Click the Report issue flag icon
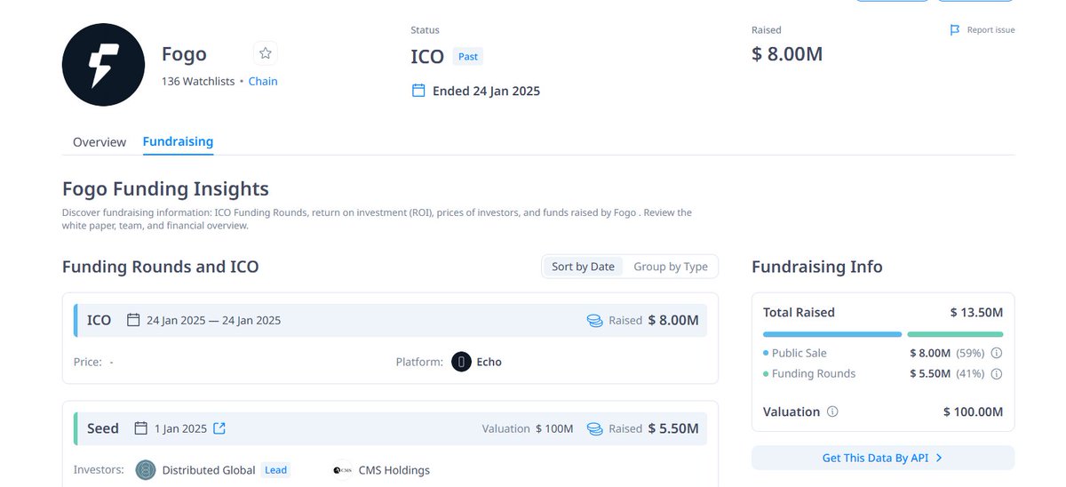 tap(955, 30)
